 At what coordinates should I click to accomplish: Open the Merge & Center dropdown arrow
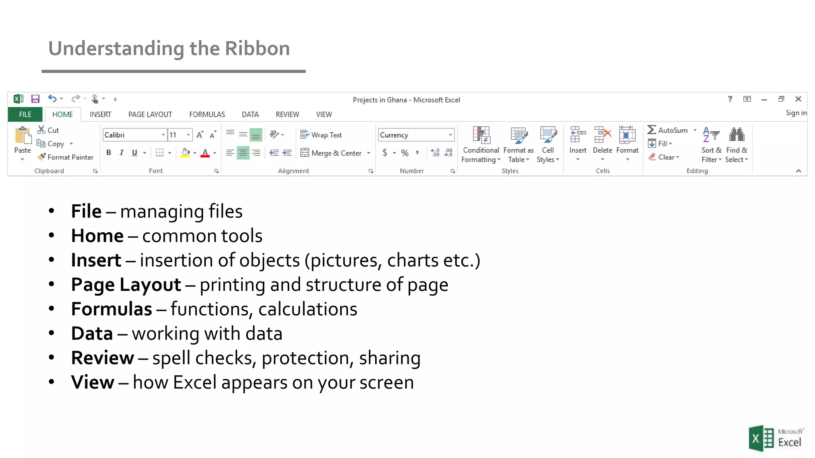369,153
